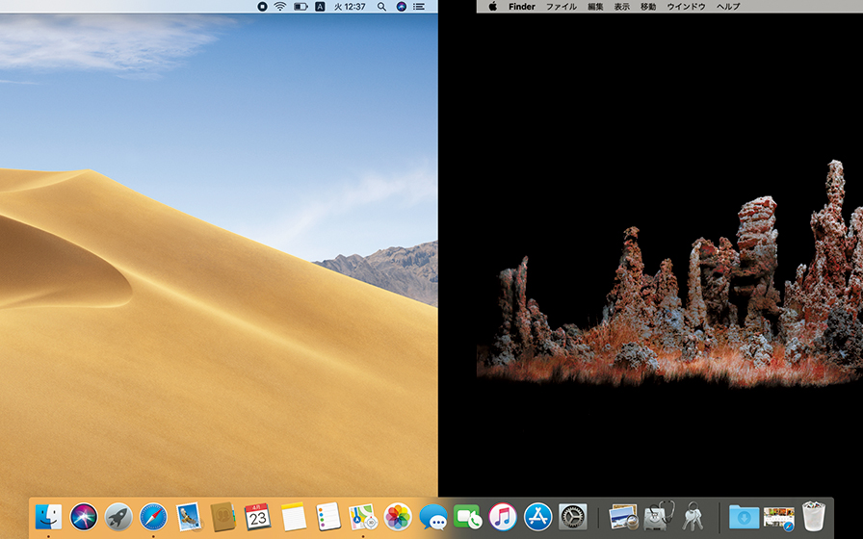The image size is (863, 539).
Task: Expand the Downloads folder stack
Action: [x=744, y=517]
